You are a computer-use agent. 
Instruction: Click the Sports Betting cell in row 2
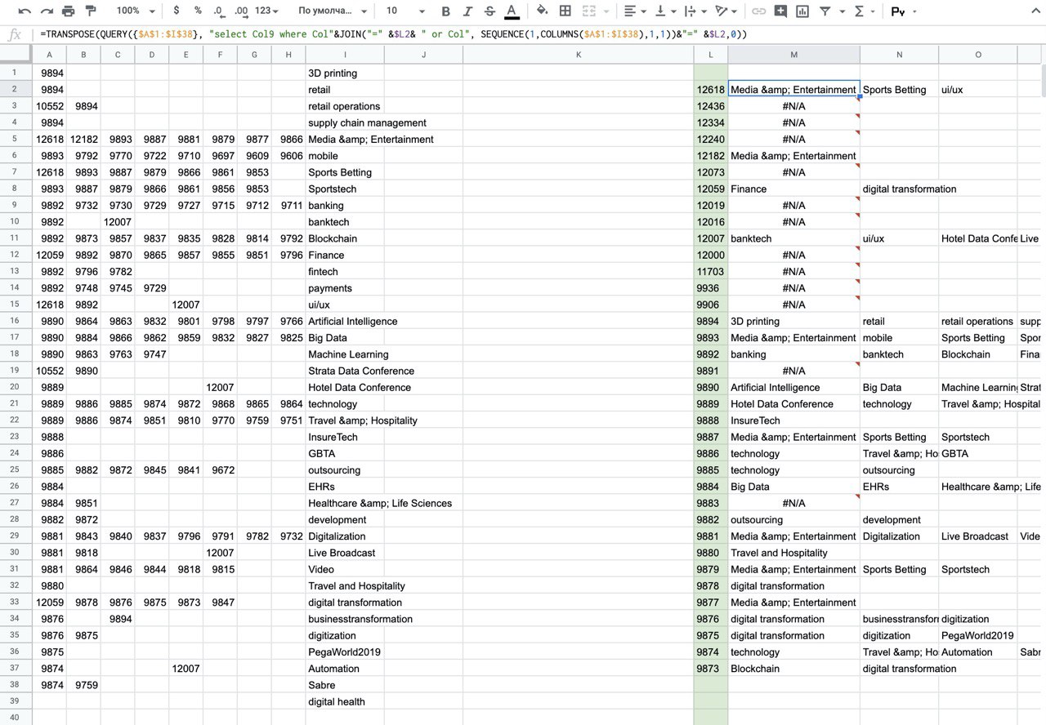point(899,90)
